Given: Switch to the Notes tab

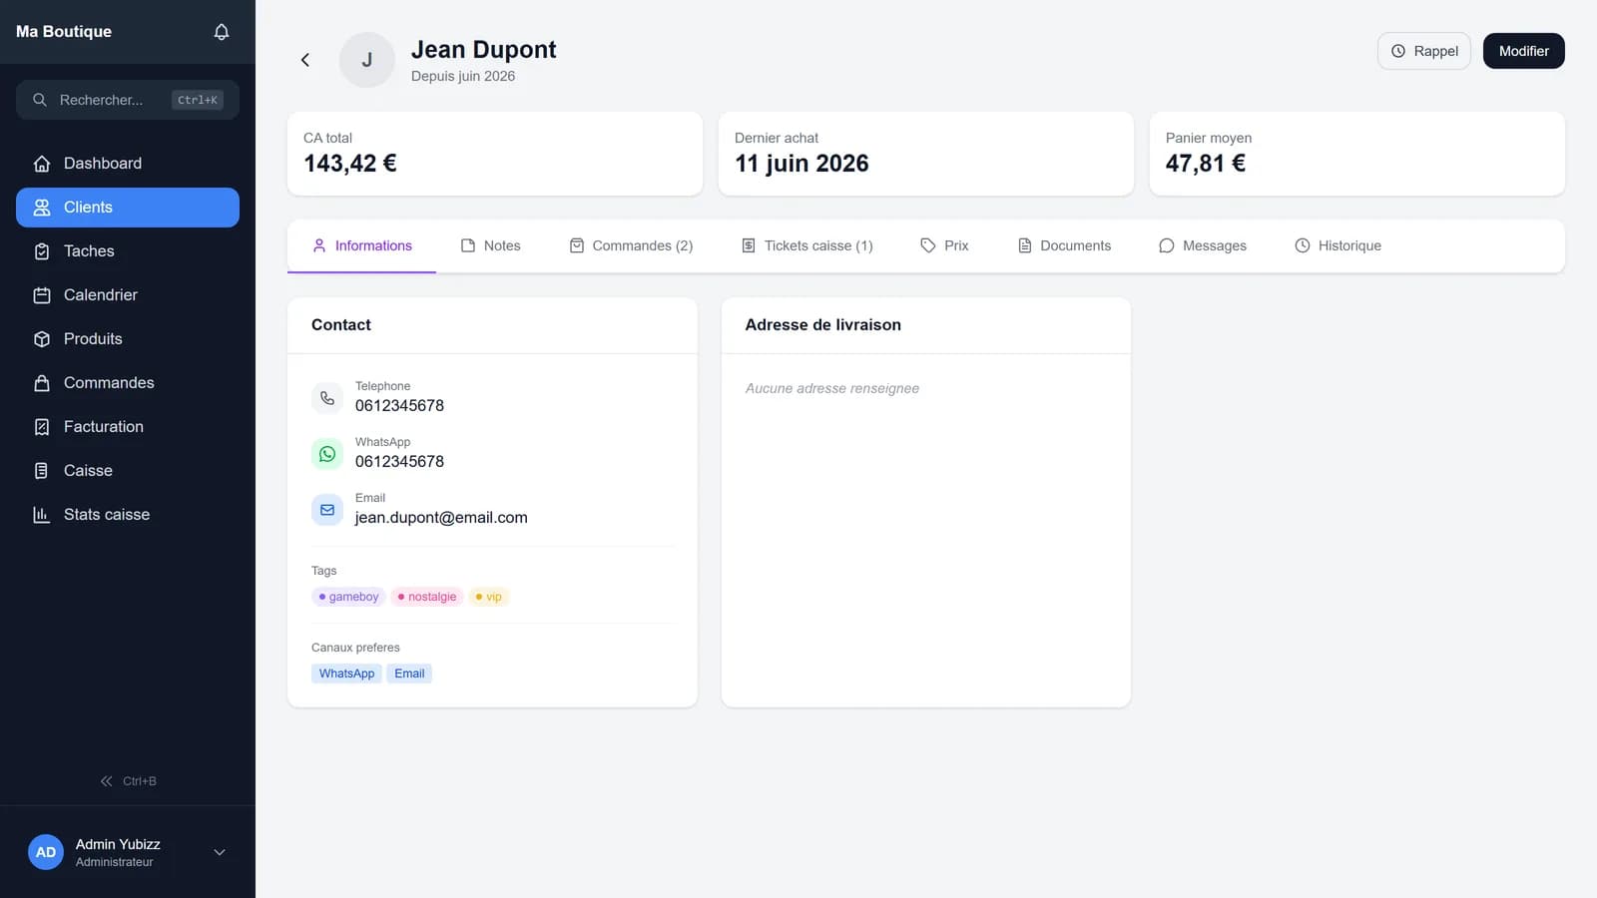Looking at the screenshot, I should (x=490, y=245).
